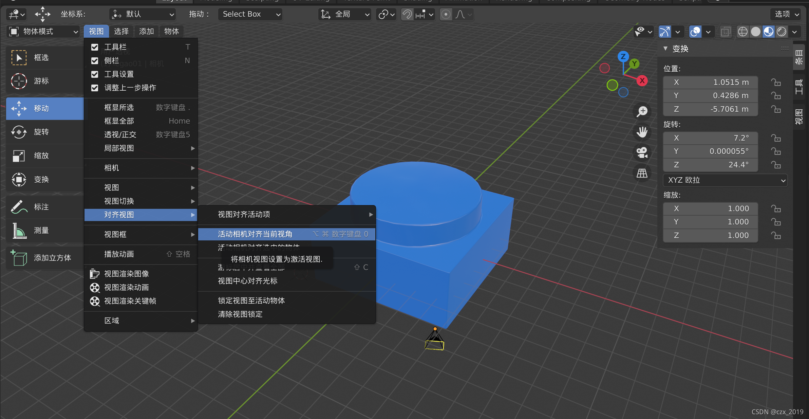Image resolution: width=809 pixels, height=419 pixels.
Task: Click the rotation Z value field
Action: (x=710, y=165)
